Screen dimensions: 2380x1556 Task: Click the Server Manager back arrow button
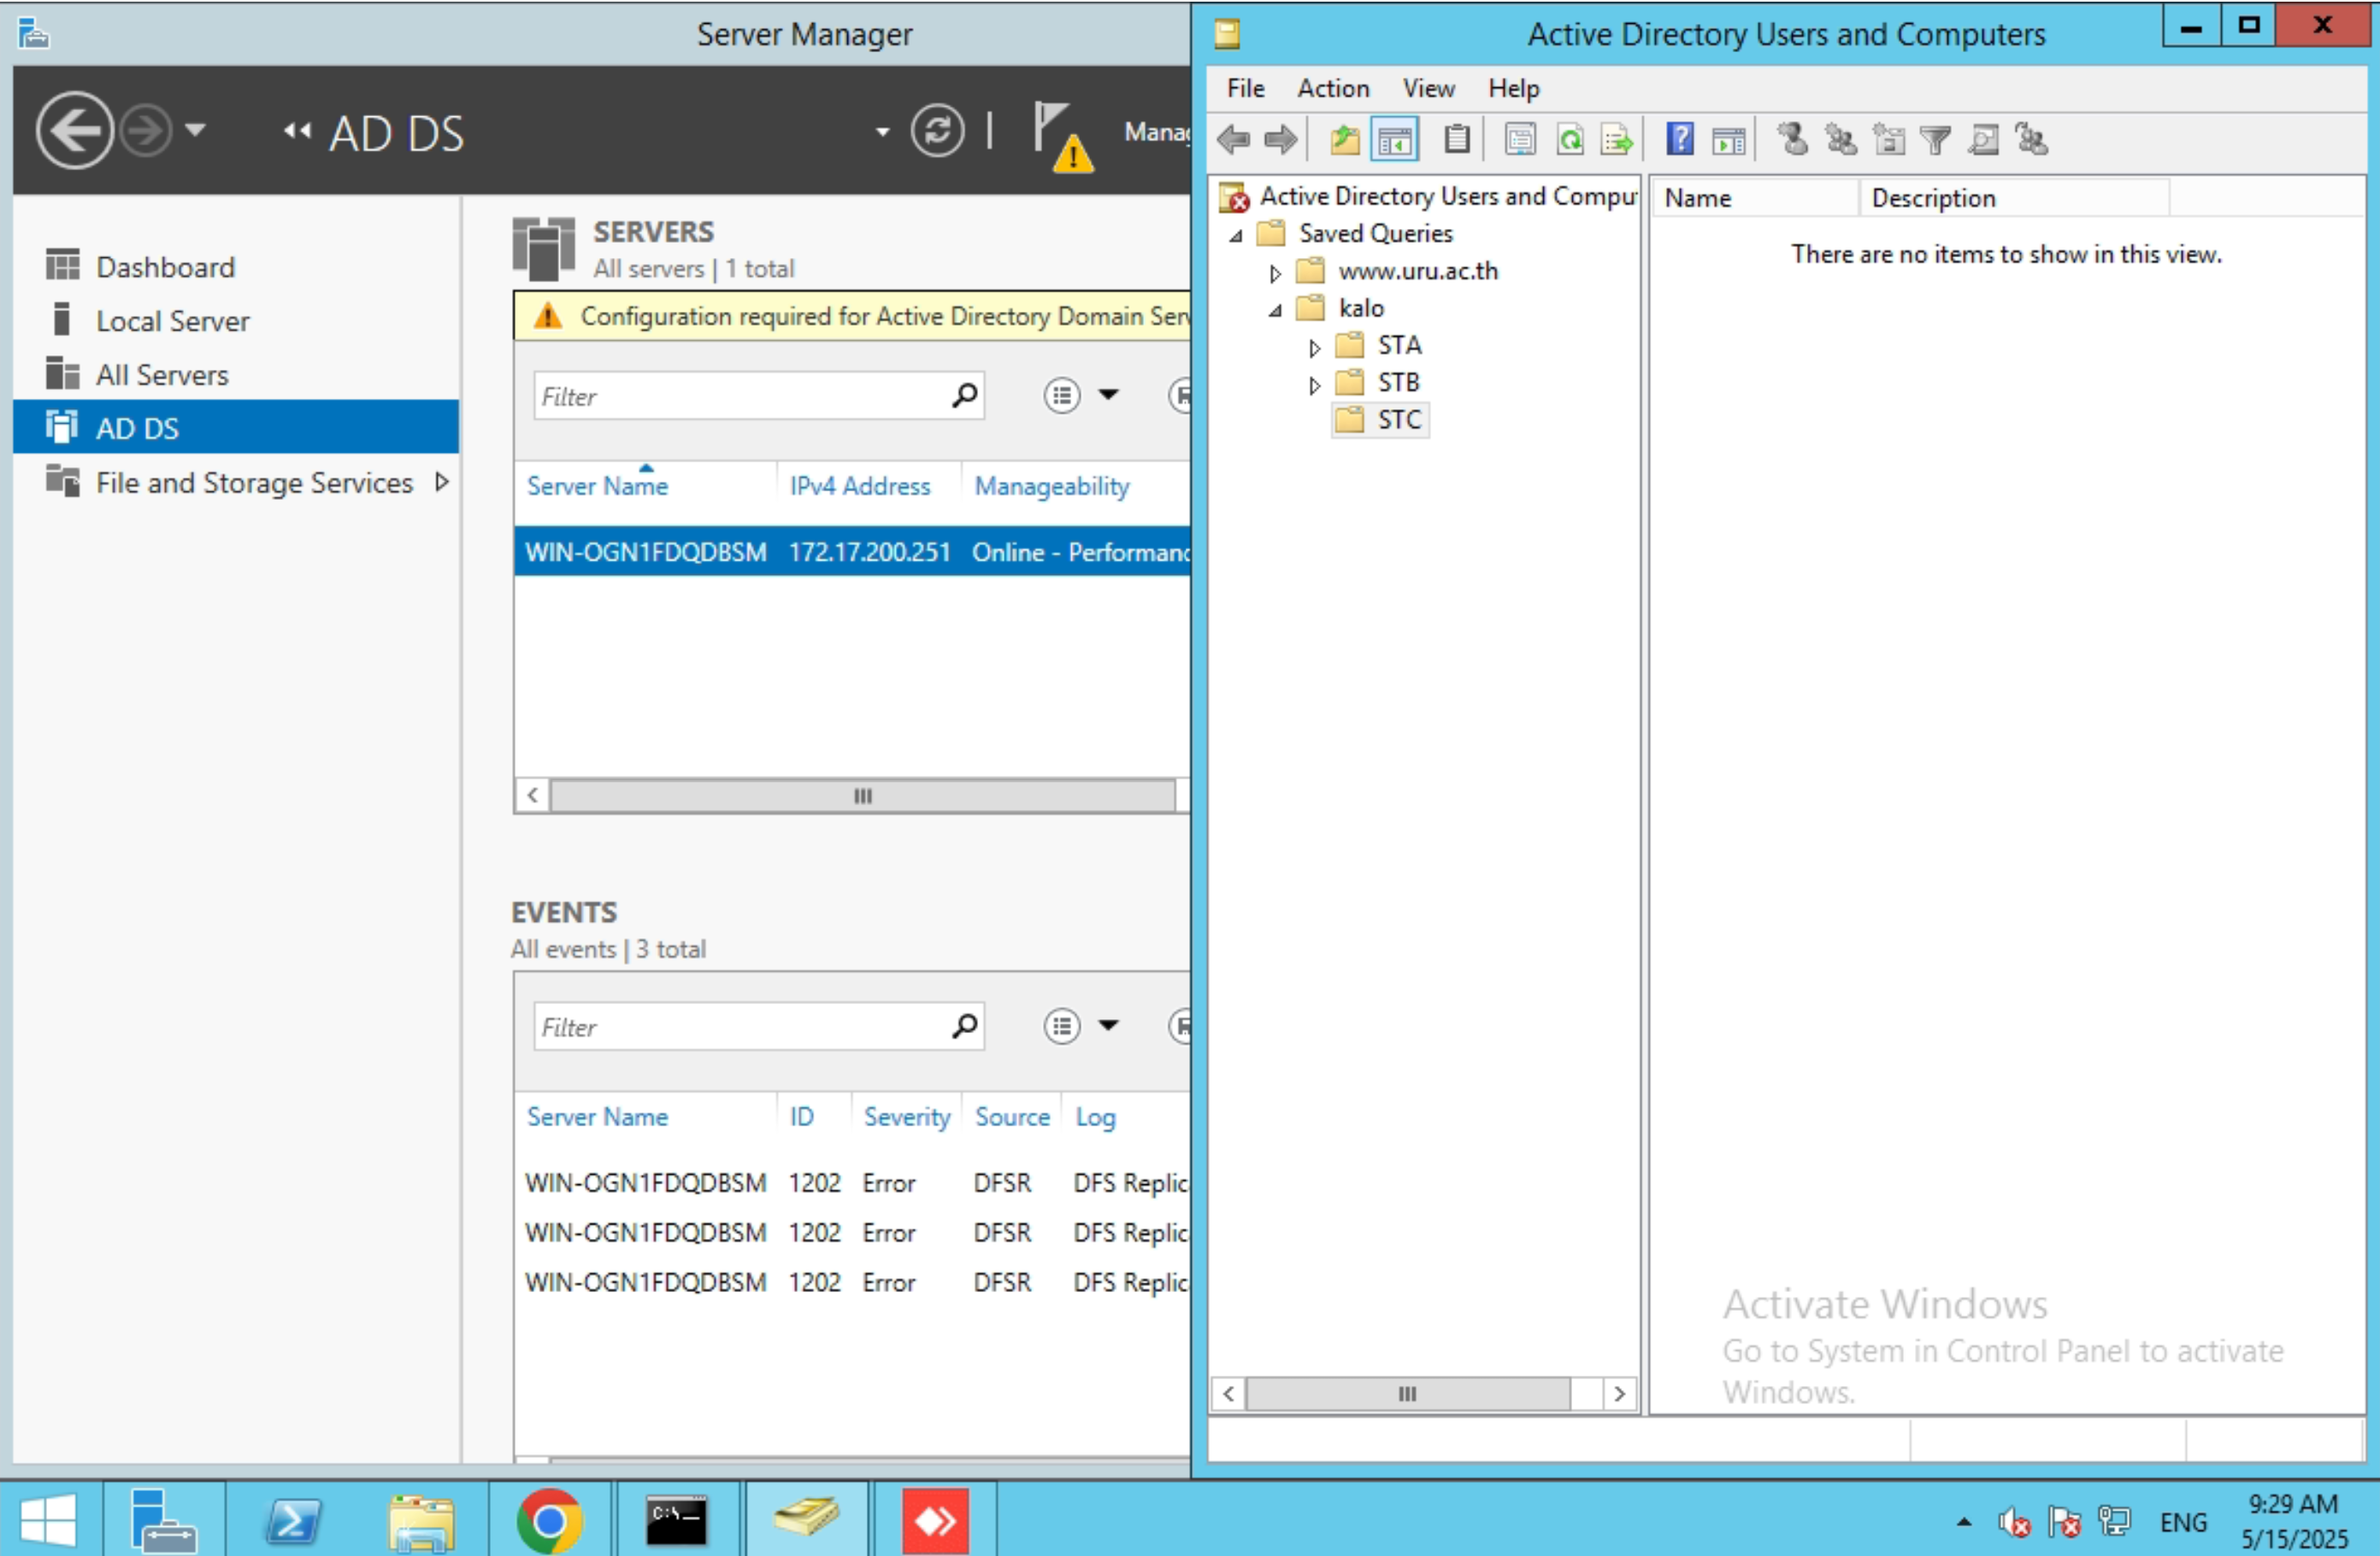coord(75,130)
